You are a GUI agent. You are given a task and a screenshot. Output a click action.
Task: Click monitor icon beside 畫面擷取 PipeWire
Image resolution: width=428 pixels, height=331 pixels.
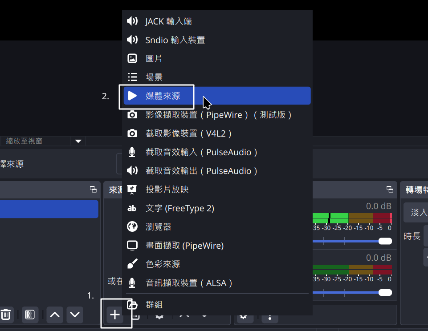(x=132, y=246)
